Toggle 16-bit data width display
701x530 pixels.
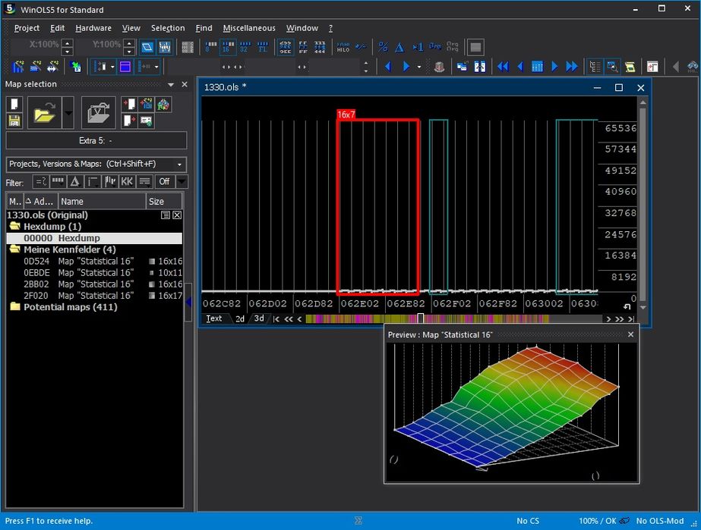(227, 48)
